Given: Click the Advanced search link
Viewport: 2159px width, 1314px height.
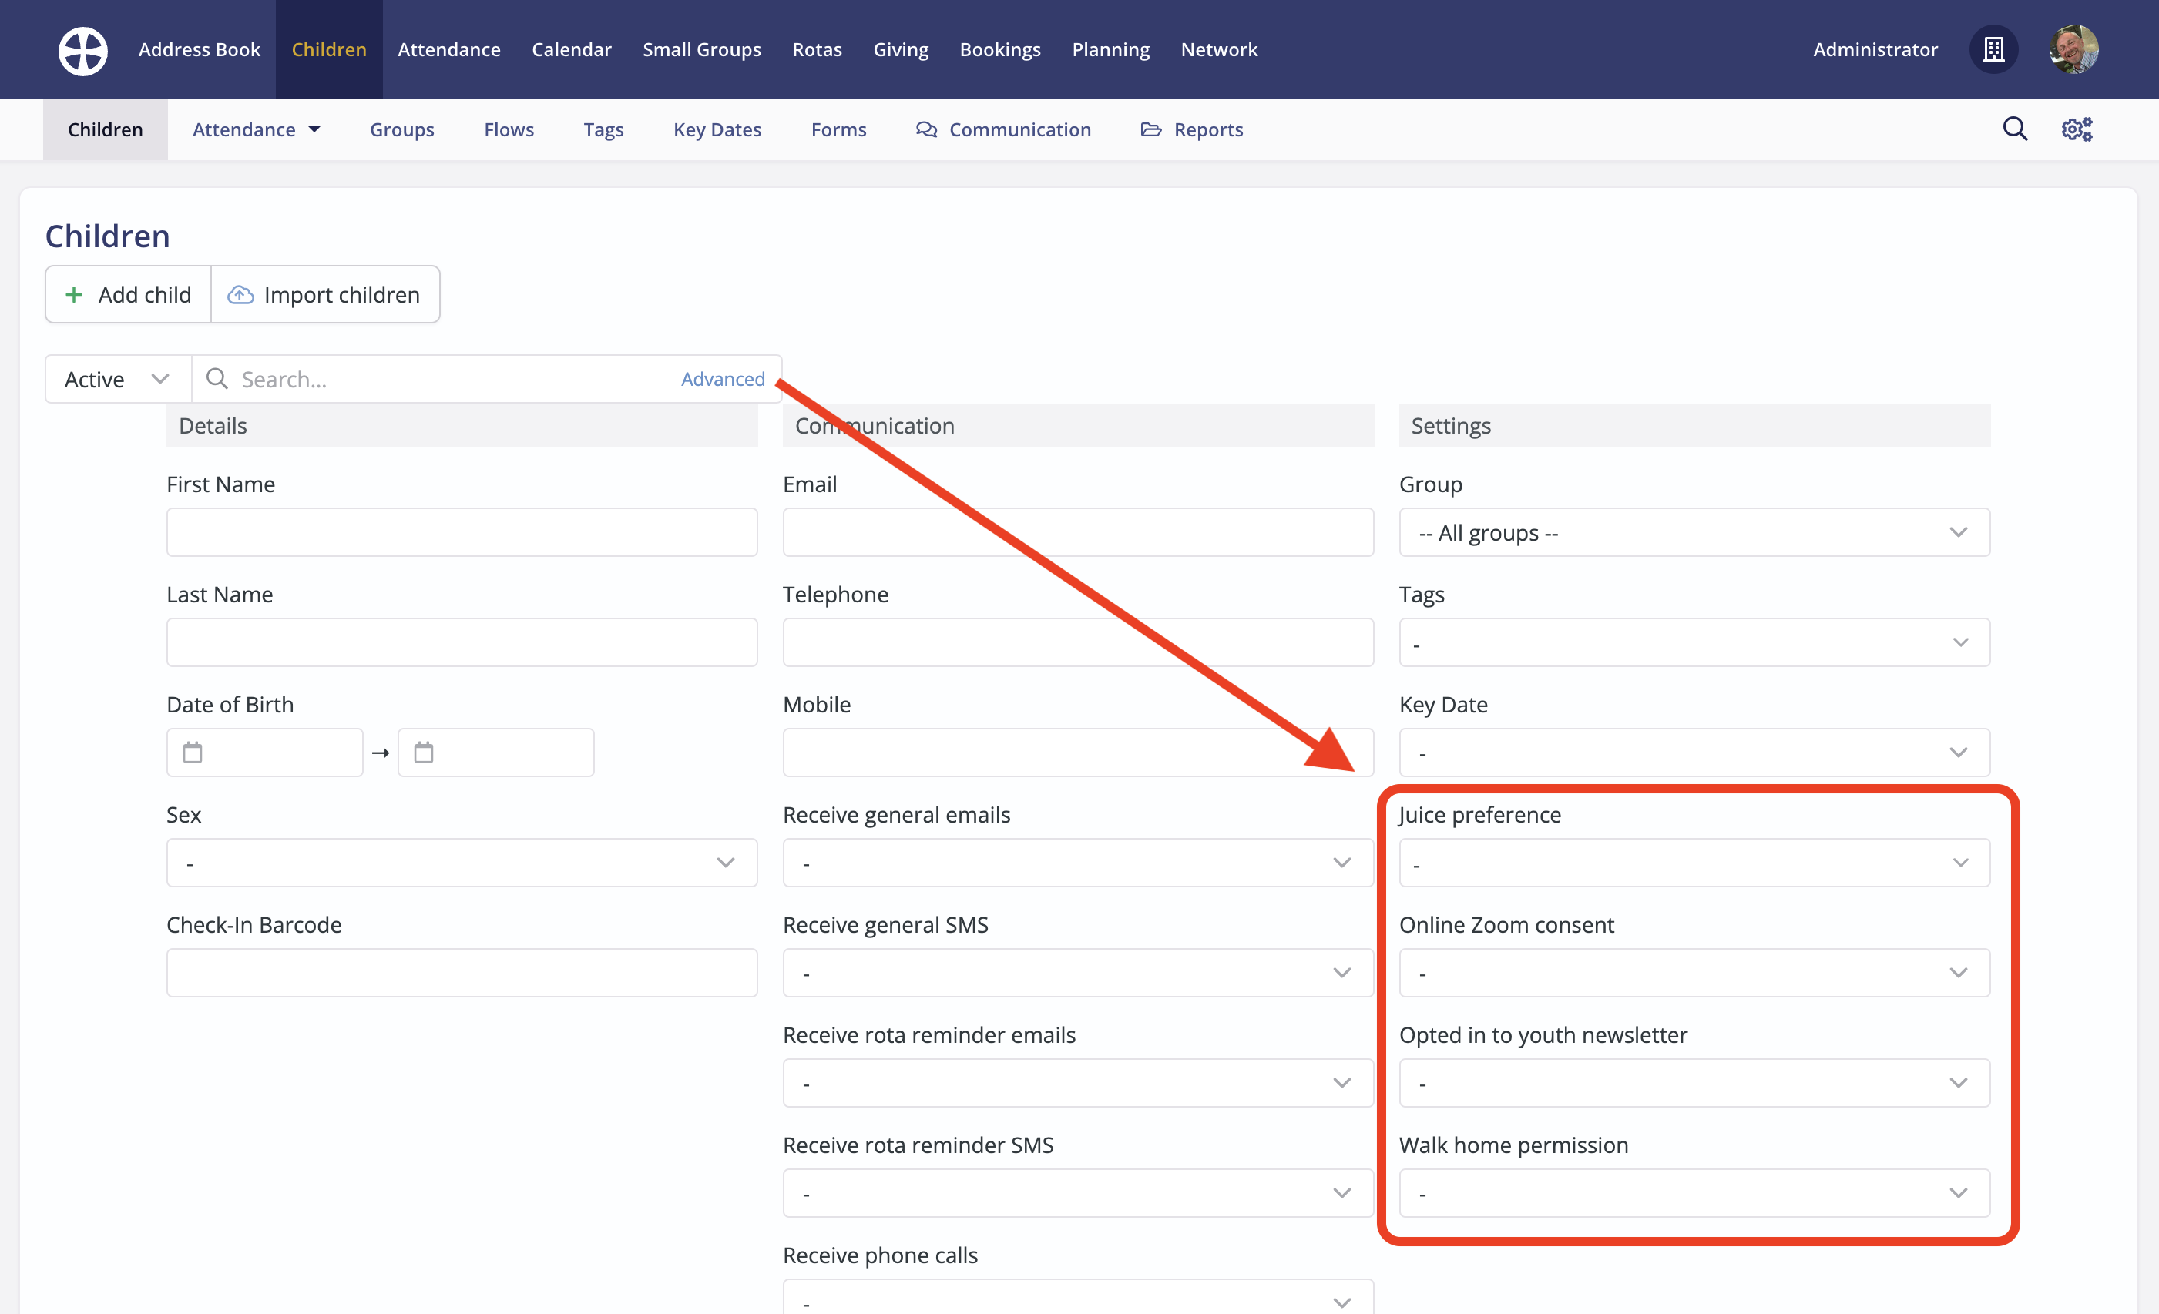Looking at the screenshot, I should coord(723,379).
